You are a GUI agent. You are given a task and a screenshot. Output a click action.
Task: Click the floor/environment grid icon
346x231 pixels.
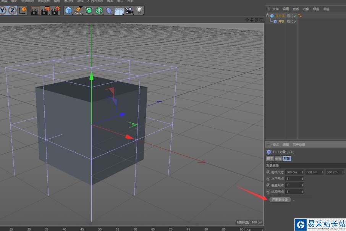pyautogui.click(x=119, y=11)
